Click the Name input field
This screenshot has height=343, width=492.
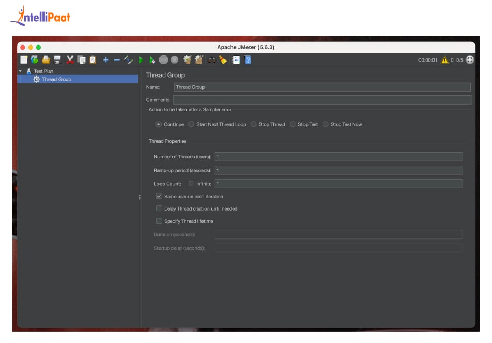click(x=322, y=87)
